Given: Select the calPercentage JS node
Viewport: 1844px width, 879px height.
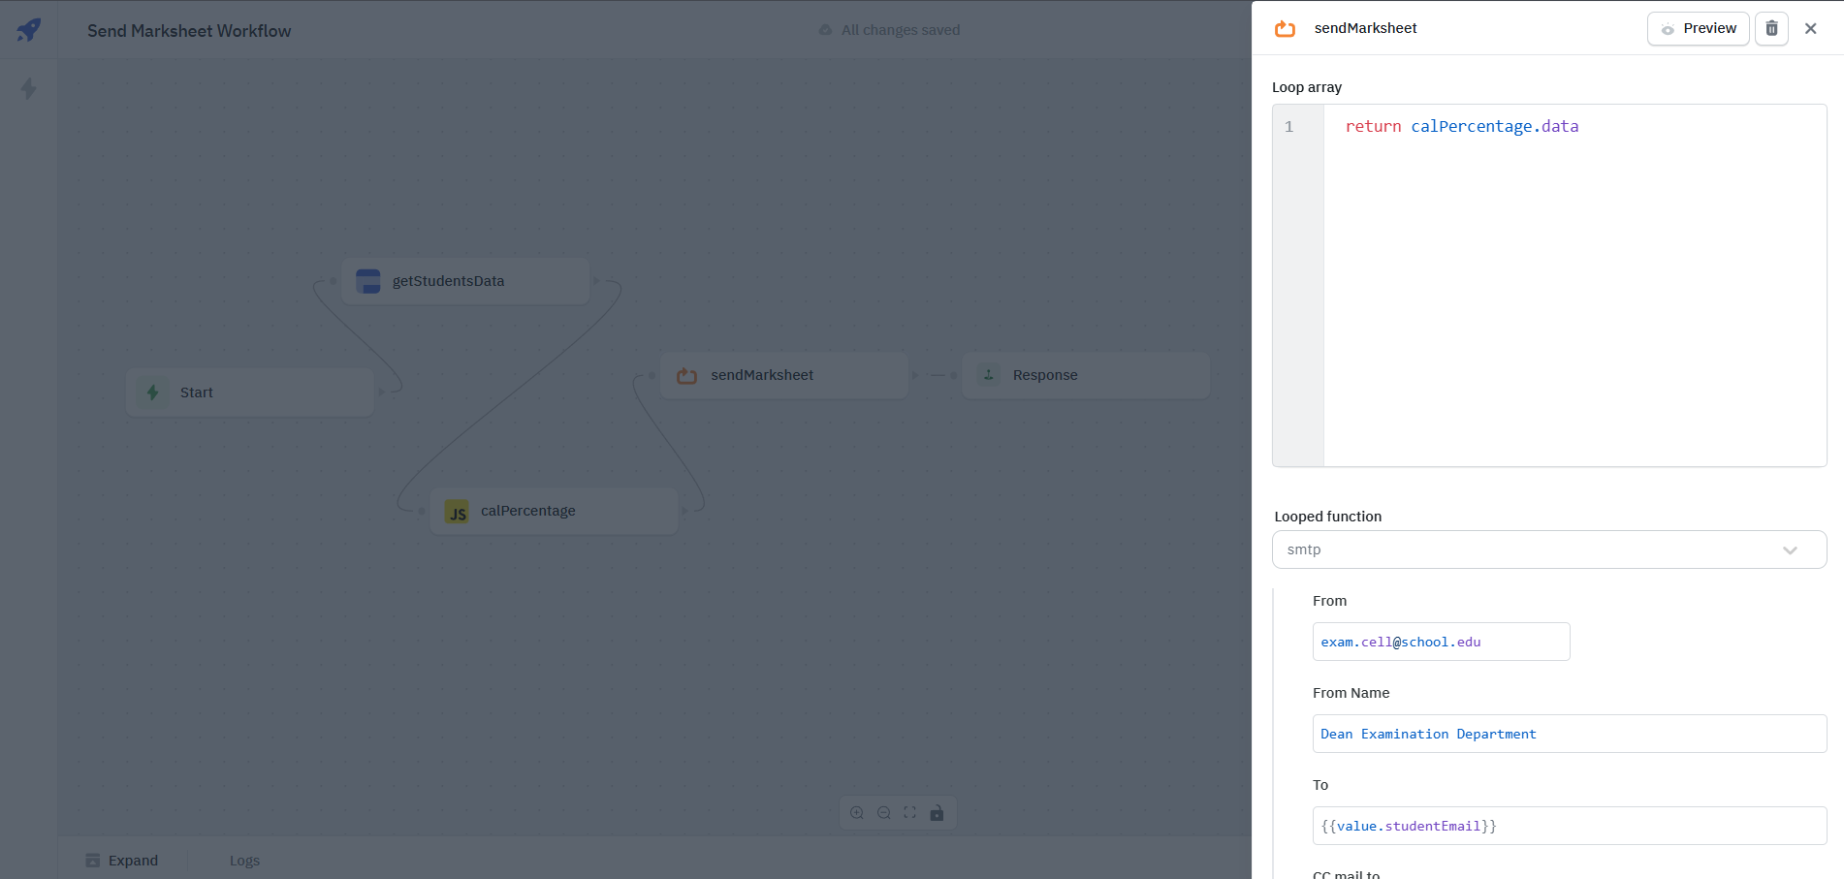Looking at the screenshot, I should (554, 511).
